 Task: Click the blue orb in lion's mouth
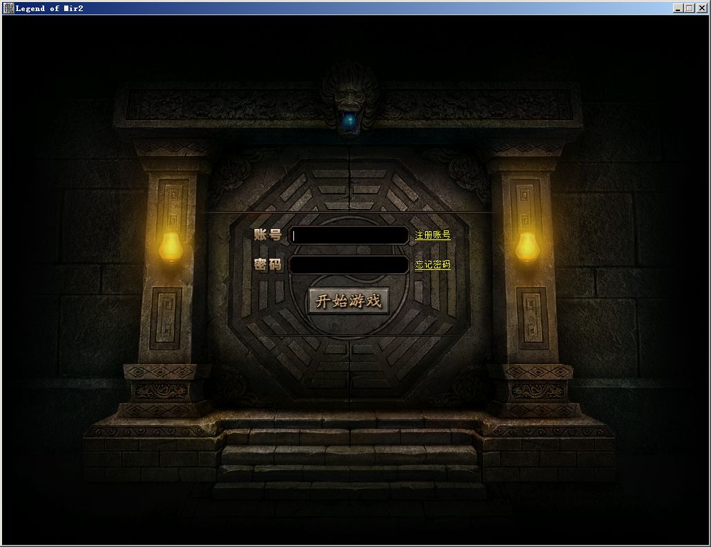pyautogui.click(x=350, y=121)
